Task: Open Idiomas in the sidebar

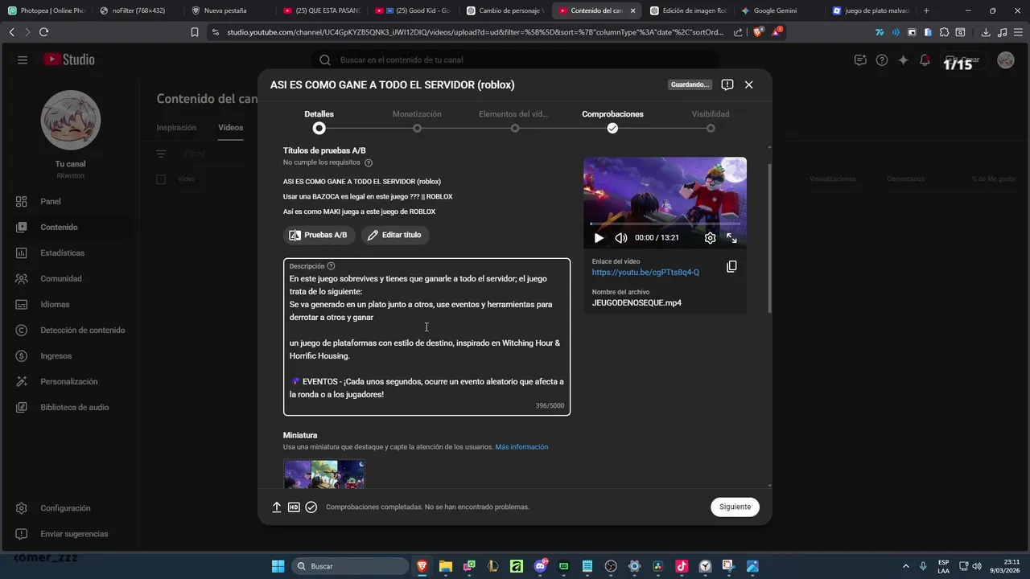Action: click(x=71, y=304)
